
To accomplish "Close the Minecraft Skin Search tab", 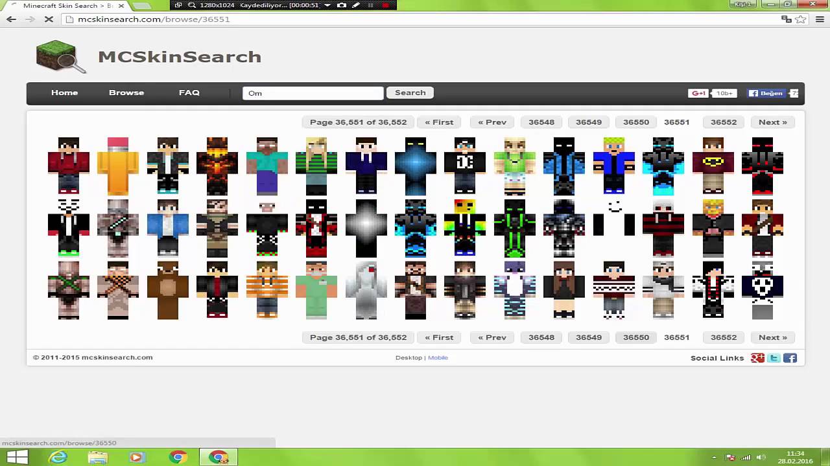I will (121, 5).
